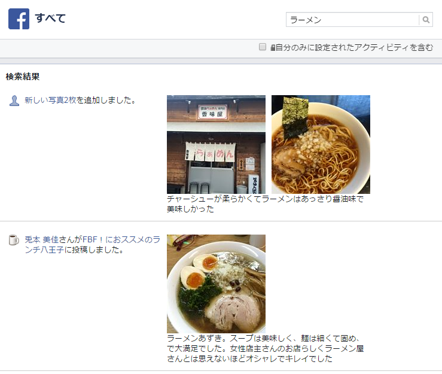Click the Facebook logo icon

(19, 19)
